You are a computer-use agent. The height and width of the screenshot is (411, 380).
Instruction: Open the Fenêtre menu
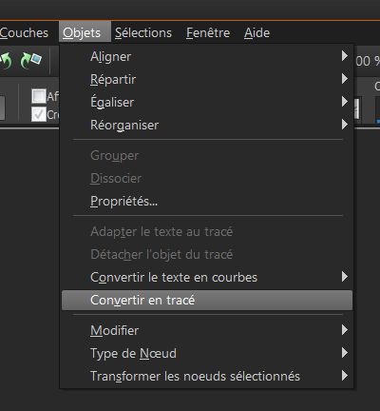click(x=208, y=32)
